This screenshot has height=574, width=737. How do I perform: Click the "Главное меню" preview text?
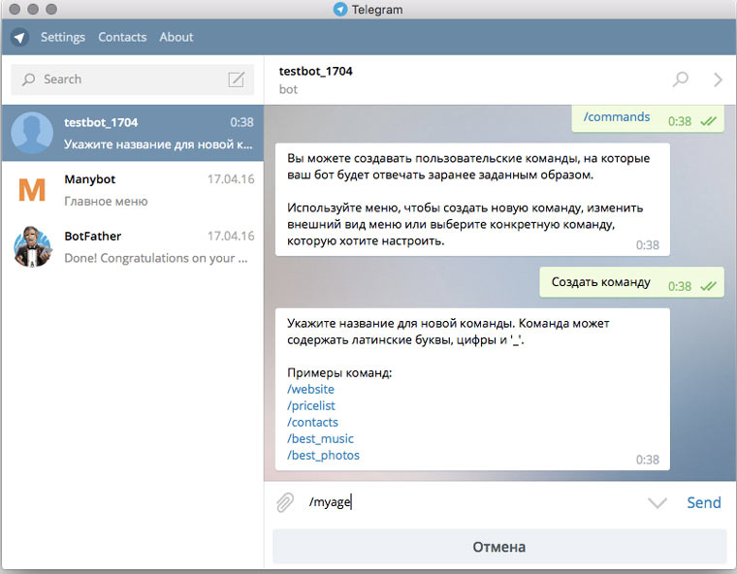pos(106,202)
